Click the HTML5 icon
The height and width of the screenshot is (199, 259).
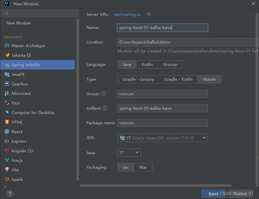tap(7, 122)
